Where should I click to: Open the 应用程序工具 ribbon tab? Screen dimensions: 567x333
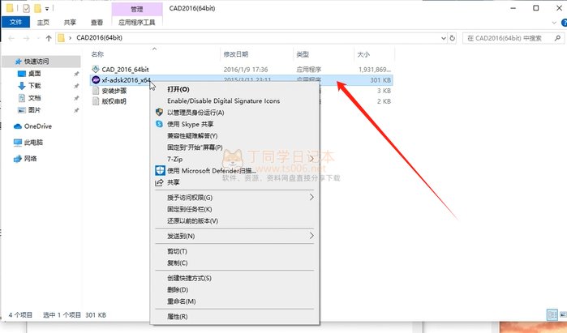pos(137,23)
